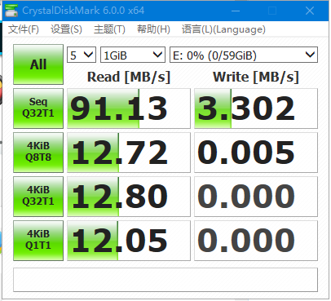Start the 4KiB Q32T1 test

pos(38,197)
